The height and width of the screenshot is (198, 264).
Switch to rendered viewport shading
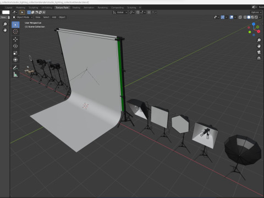tap(256, 17)
